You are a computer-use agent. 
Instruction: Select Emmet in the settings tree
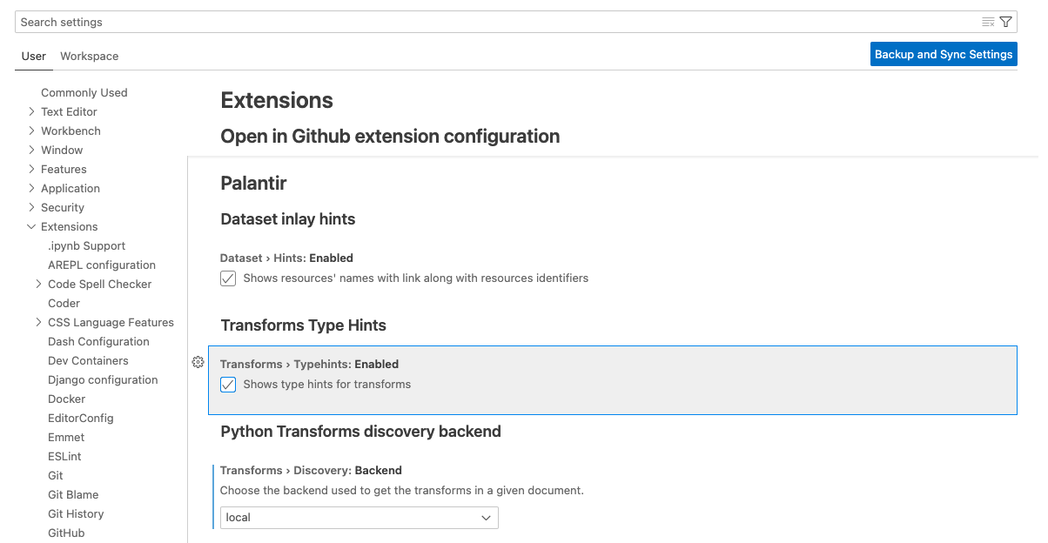pyautogui.click(x=66, y=437)
